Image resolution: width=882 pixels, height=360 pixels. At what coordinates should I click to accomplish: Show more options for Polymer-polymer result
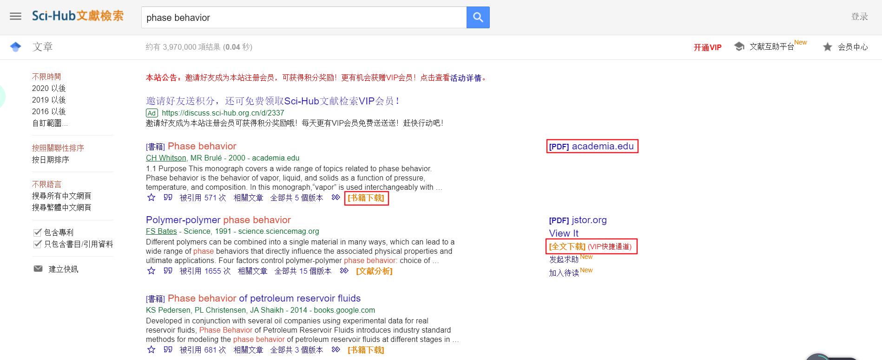coord(344,271)
